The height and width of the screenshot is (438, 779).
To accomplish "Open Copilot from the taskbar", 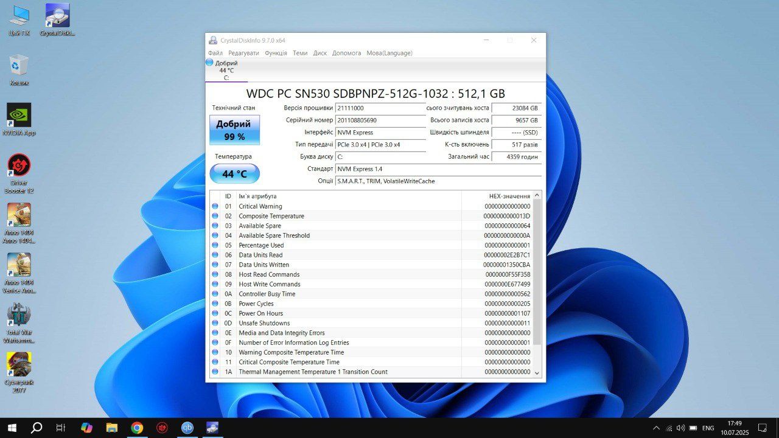I will (86, 428).
